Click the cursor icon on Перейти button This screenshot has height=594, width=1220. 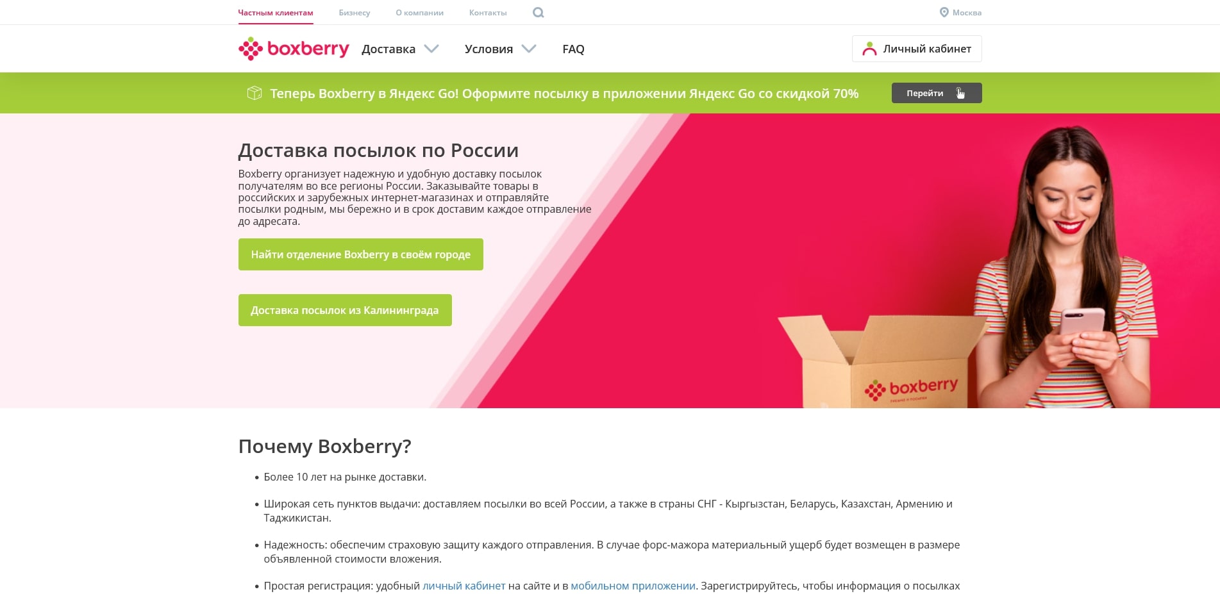pos(960,94)
